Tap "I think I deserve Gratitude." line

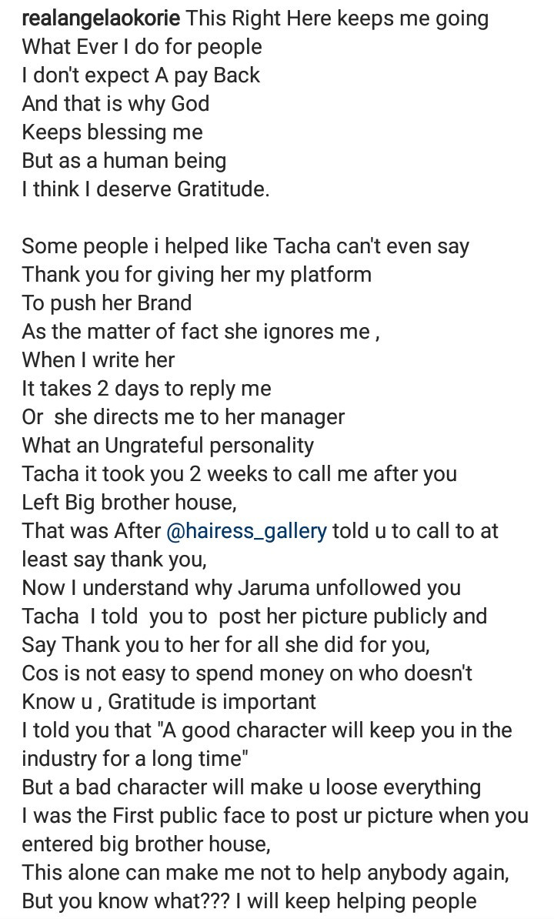click(x=145, y=189)
